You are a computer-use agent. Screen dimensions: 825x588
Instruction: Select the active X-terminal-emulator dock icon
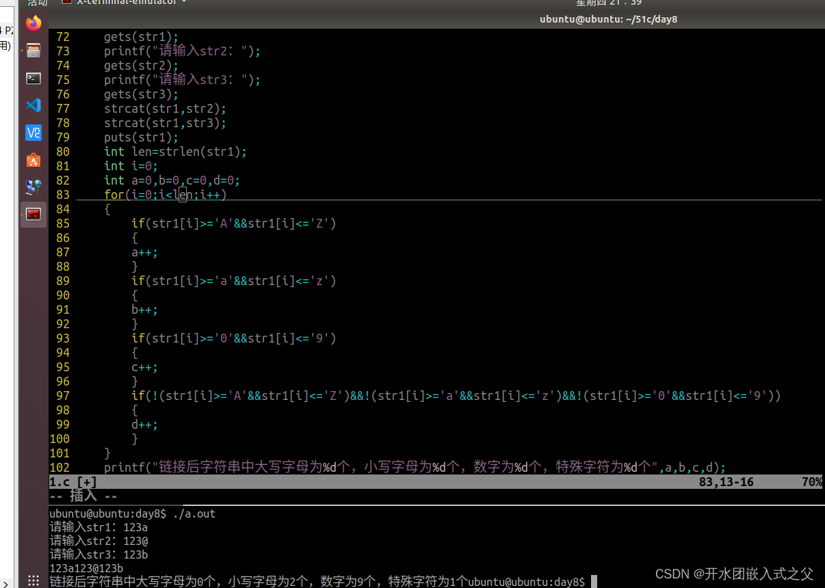click(33, 214)
